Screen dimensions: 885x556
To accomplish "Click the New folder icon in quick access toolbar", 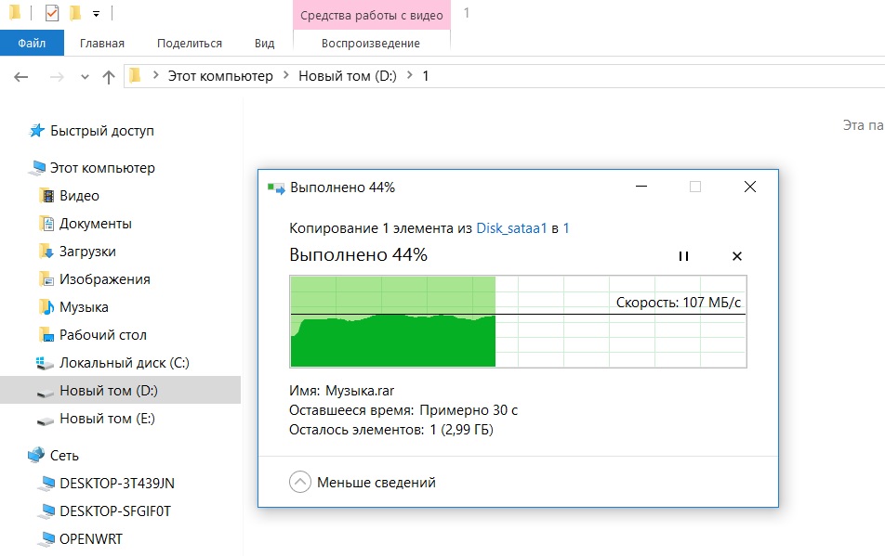I will [75, 12].
